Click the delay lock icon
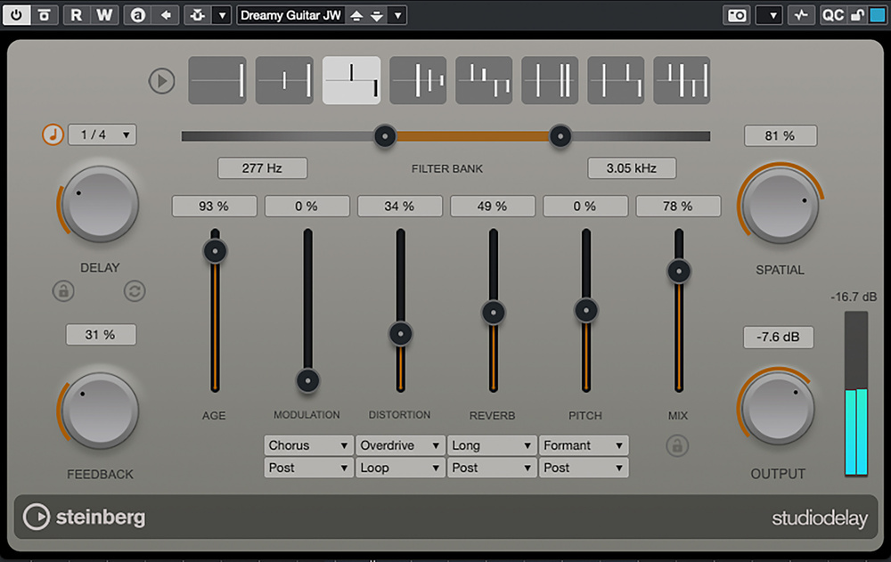 click(x=63, y=290)
